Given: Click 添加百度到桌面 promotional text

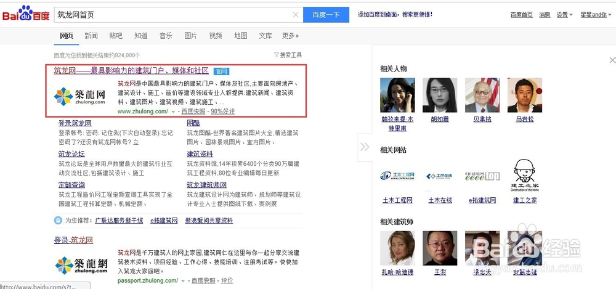Looking at the screenshot, I should (395, 15).
